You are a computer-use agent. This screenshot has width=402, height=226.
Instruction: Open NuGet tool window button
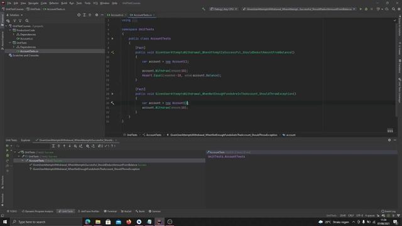pos(126,212)
